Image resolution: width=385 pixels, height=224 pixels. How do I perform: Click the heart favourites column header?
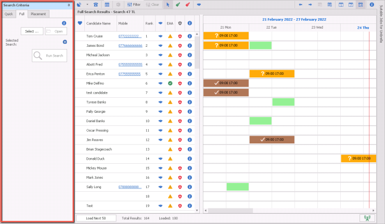click(80, 23)
